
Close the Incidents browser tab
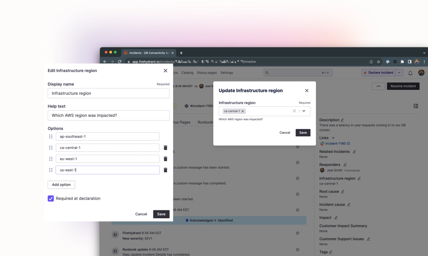pyautogui.click(x=173, y=53)
